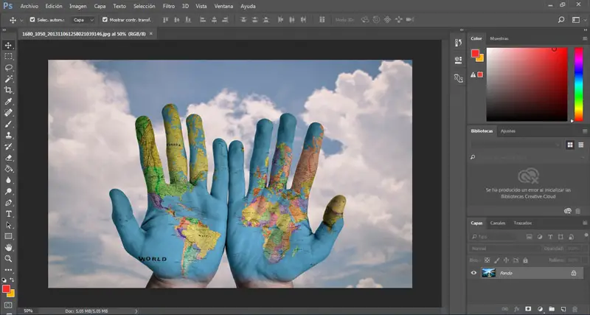
Task: Switch to the Canales tab
Action: point(499,223)
